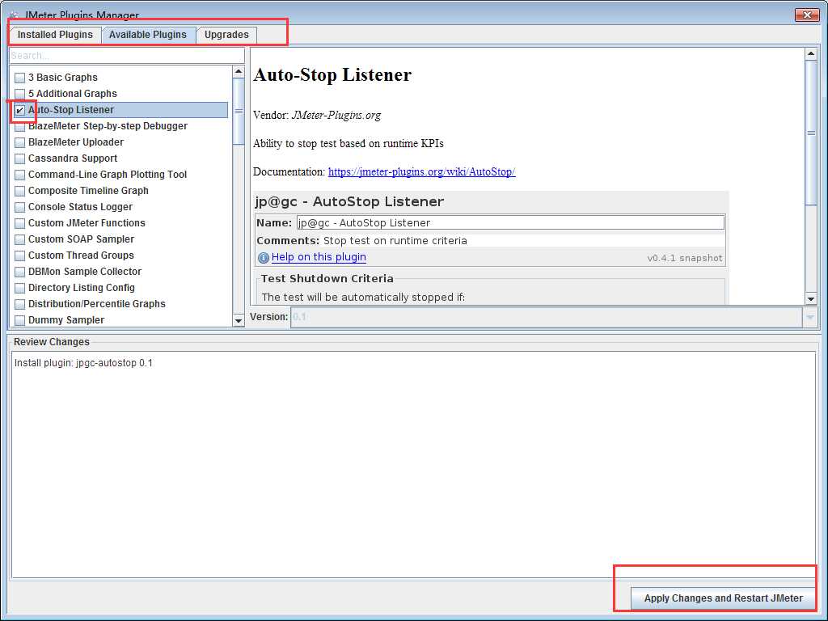Go to the Upgrades tab

point(226,35)
